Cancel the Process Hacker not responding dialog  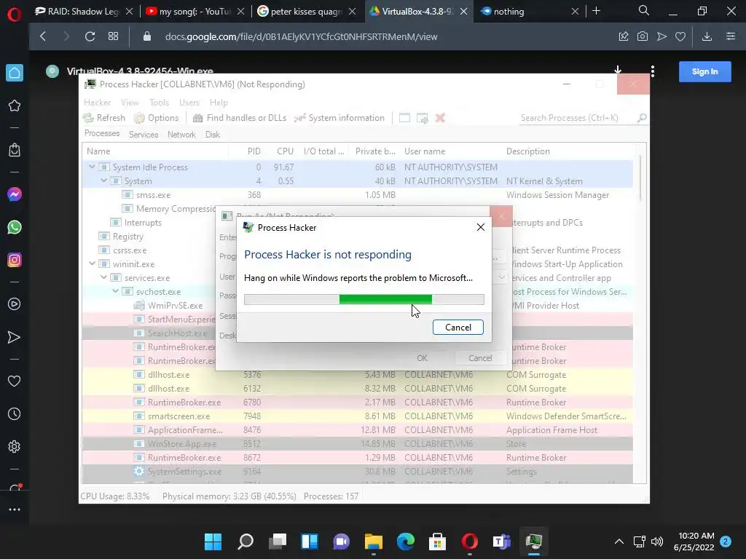[x=458, y=327]
